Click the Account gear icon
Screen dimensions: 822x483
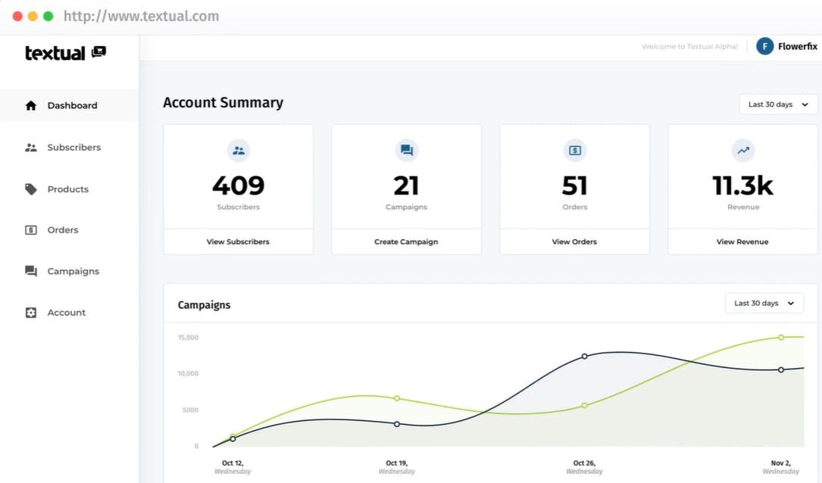click(x=31, y=313)
